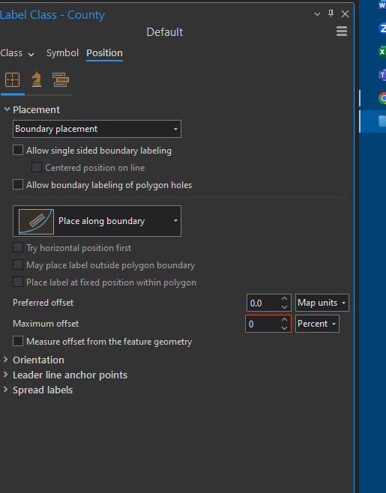Screen dimensions: 386x493
Task: Toggle the pane auto-hide pin icon
Action: point(331,13)
